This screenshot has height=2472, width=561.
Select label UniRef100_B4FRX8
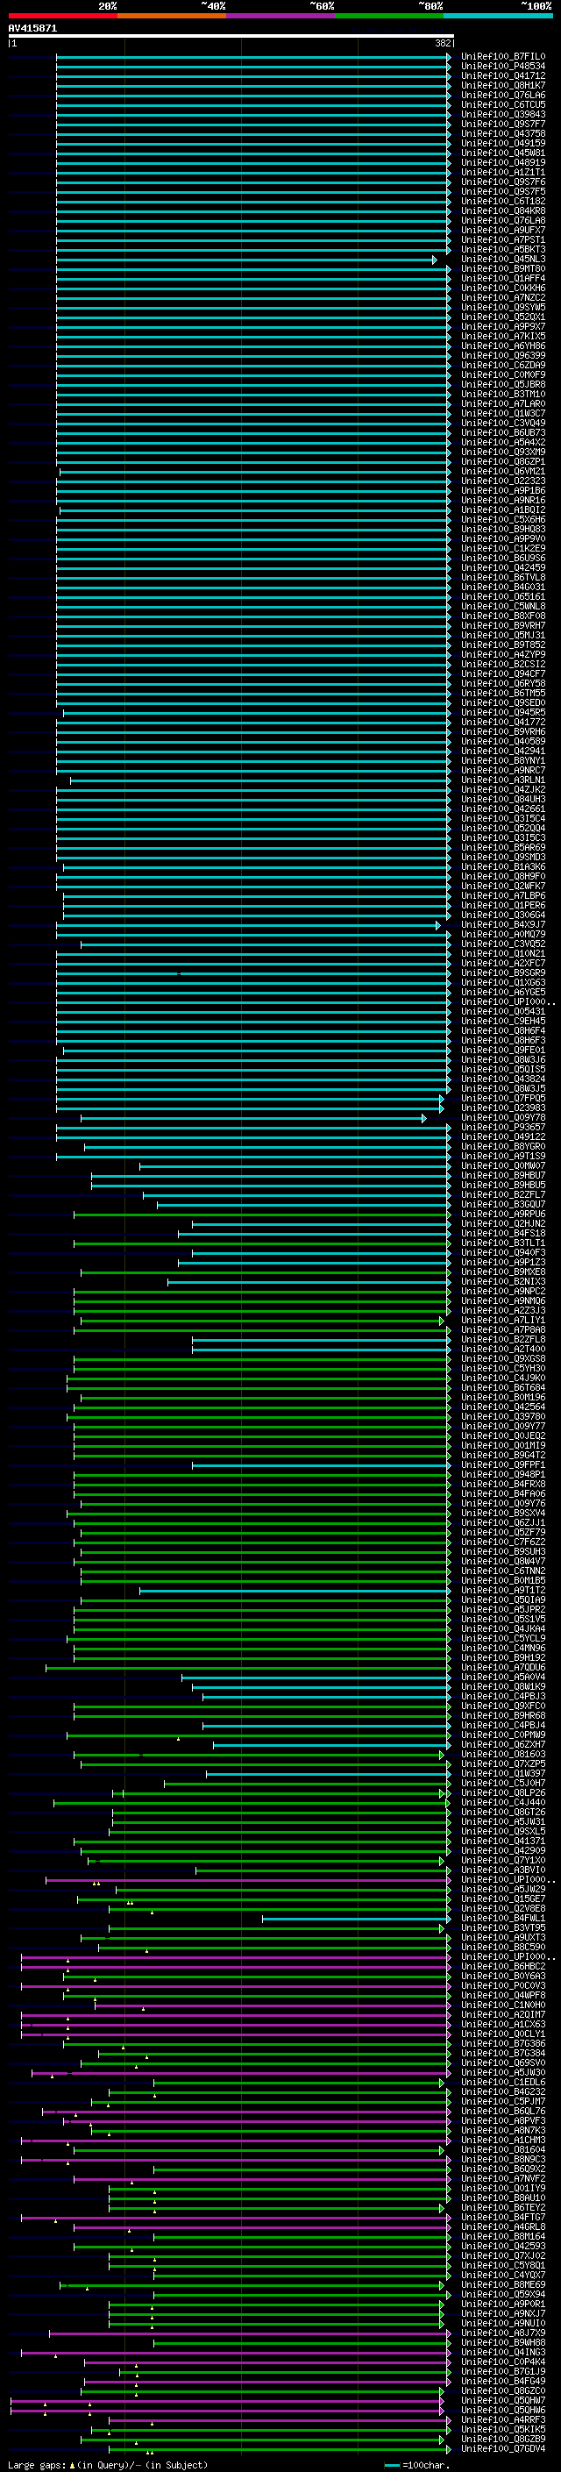(502, 1485)
